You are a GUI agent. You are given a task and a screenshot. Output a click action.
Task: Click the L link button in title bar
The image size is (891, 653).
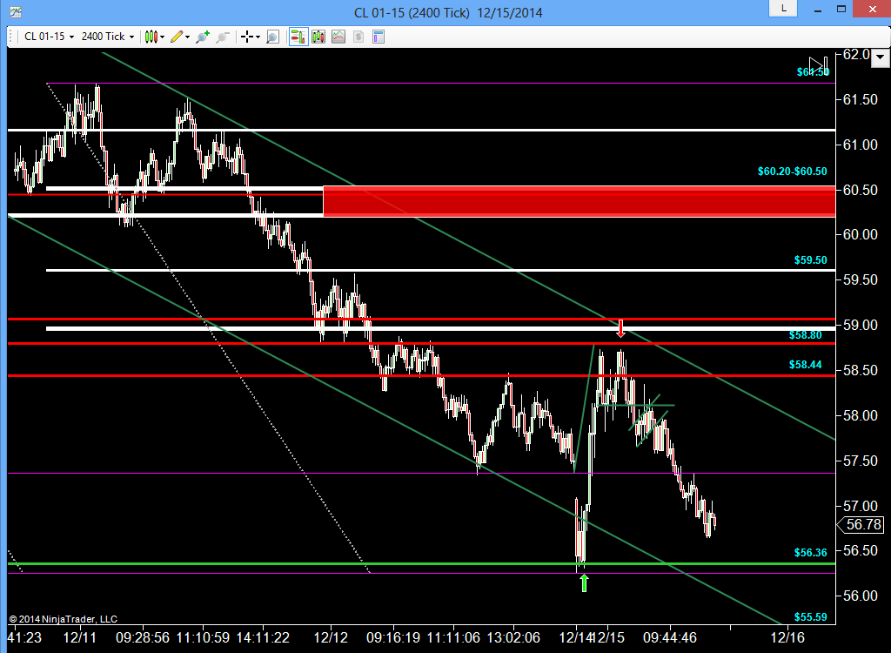click(784, 8)
